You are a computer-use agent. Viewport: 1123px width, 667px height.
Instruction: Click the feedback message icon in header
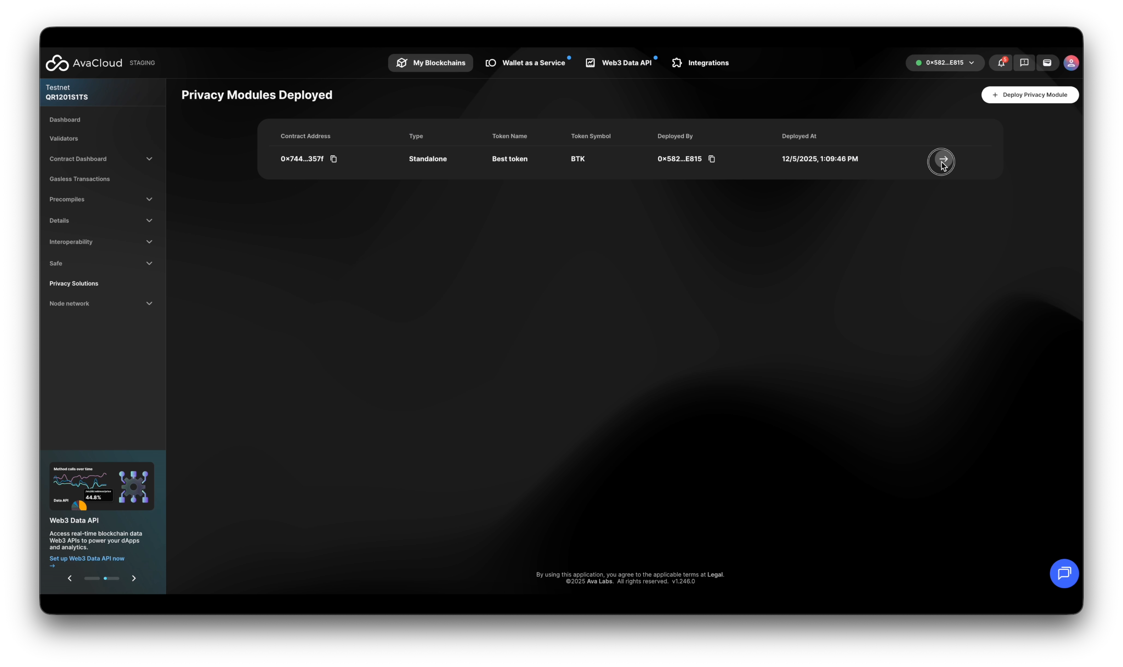coord(1024,63)
